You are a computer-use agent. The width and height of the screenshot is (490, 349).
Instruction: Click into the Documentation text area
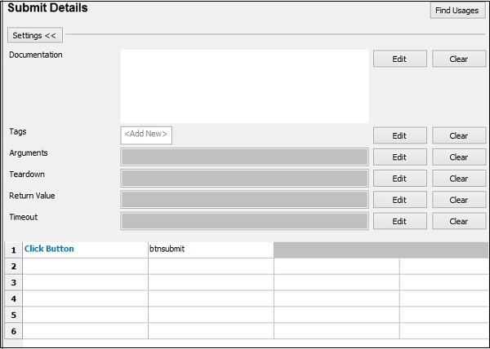(244, 86)
